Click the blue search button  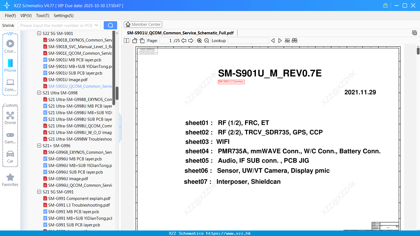(x=110, y=25)
